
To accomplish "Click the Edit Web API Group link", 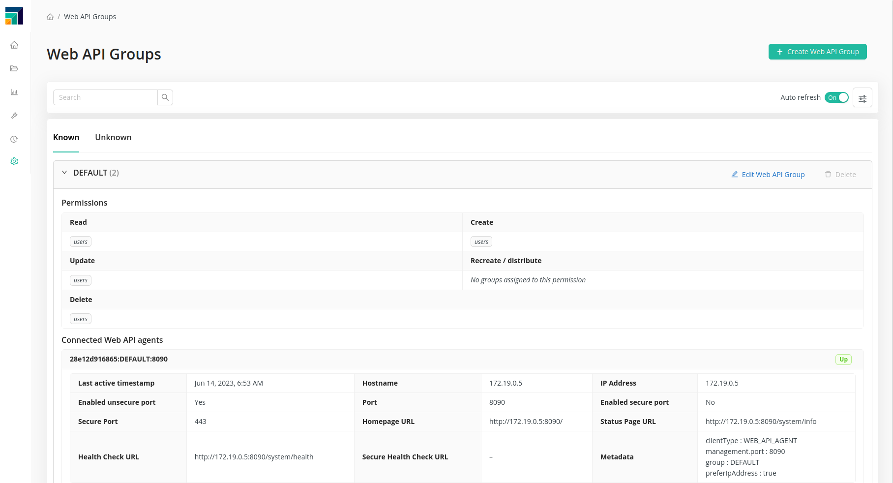I will (768, 175).
